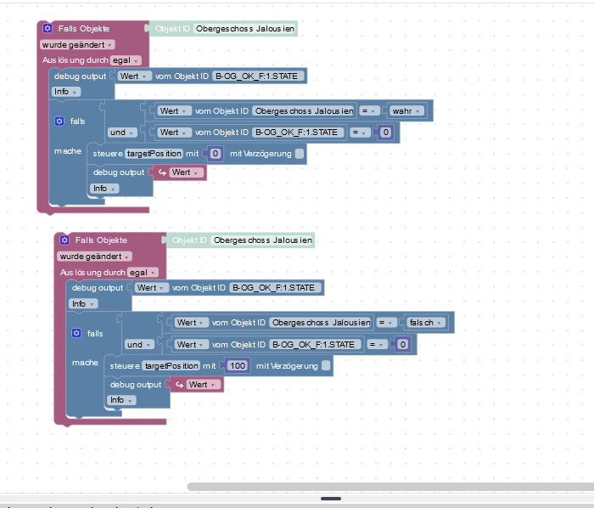This screenshot has width=594, height=508.
Task: Click targetPosition field in first steuere block
Action: click(x=154, y=154)
